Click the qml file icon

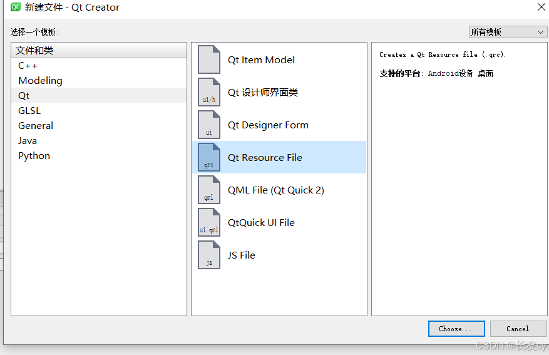point(209,190)
